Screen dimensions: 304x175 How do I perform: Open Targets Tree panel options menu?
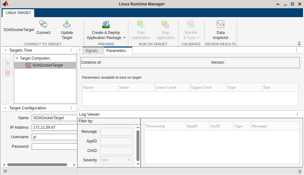click(71, 50)
